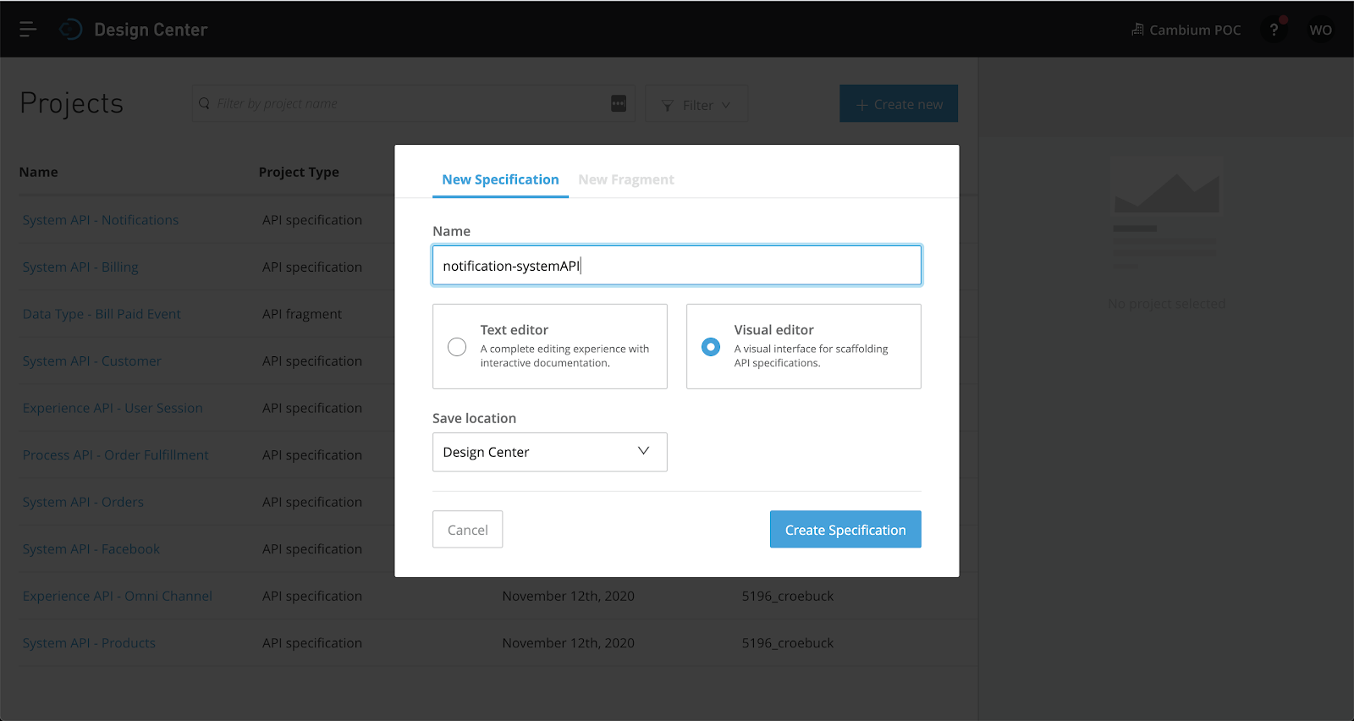Open Experience API - Omni Channel project
This screenshot has height=721, width=1354.
tap(118, 596)
